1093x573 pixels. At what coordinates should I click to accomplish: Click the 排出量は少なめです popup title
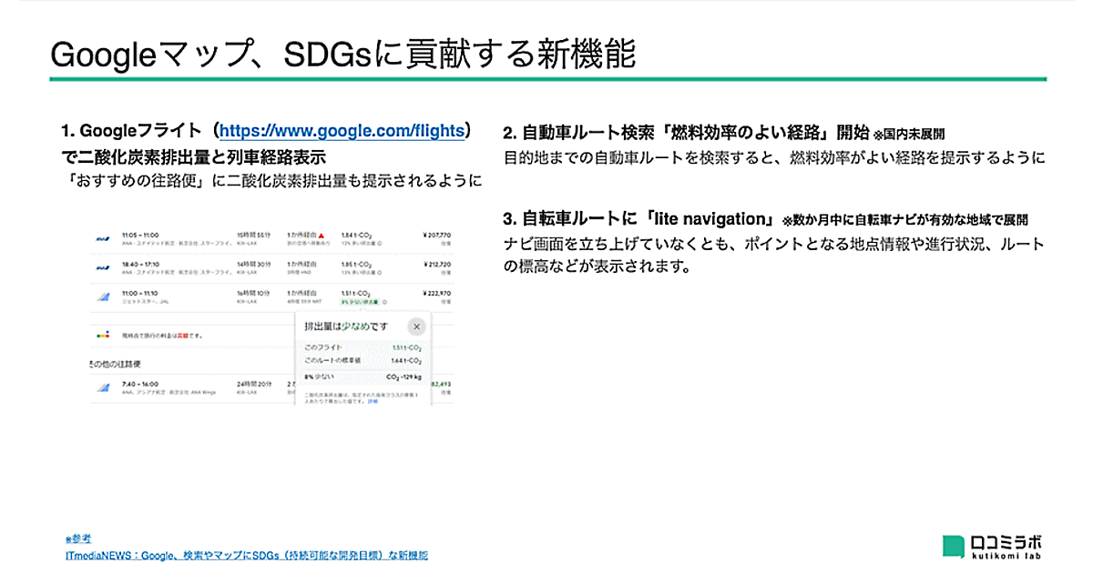coord(344,327)
